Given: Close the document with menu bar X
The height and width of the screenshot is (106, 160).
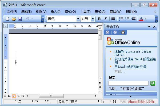Looking at the screenshot, I should click(x=155, y=12).
